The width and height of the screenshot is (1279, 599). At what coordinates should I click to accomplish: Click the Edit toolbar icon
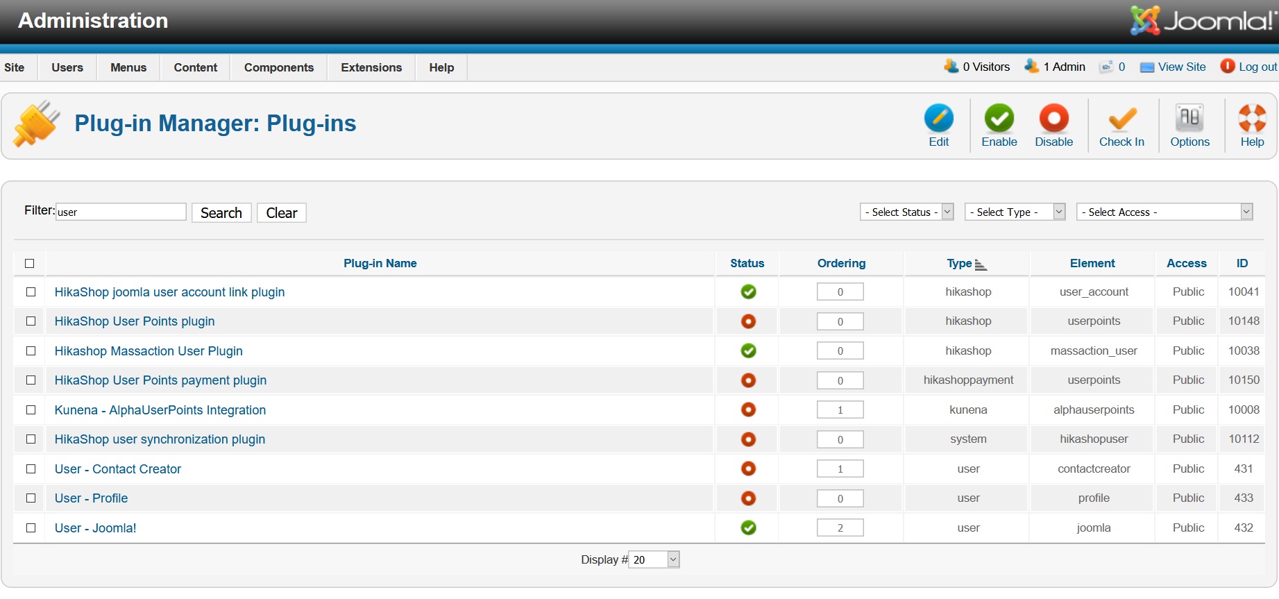pyautogui.click(x=938, y=118)
